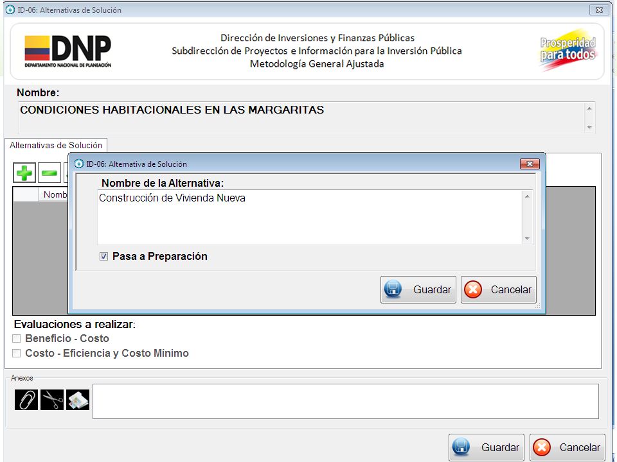The image size is (617, 462).
Task: Click text Construcción de Vivienda Nueva
Action: pyautogui.click(x=172, y=198)
